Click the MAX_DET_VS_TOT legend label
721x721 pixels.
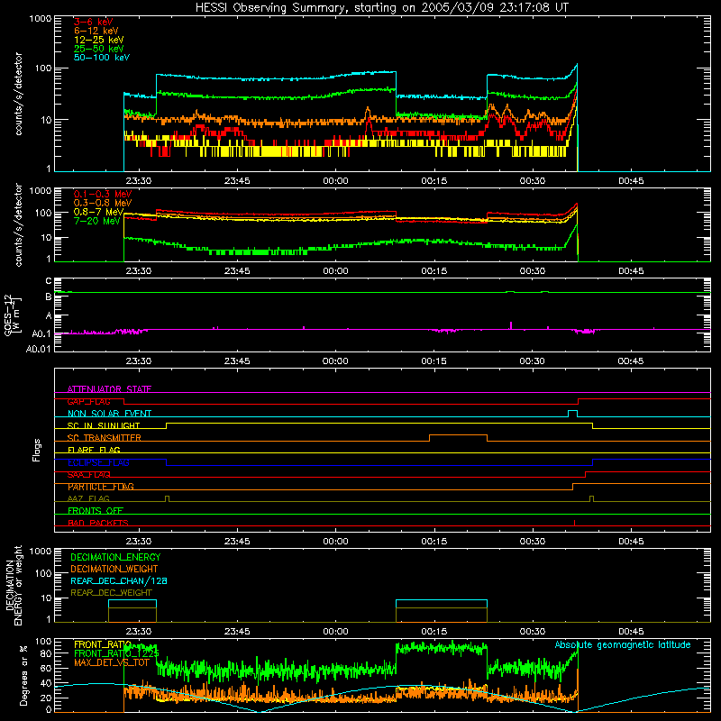[x=111, y=662]
